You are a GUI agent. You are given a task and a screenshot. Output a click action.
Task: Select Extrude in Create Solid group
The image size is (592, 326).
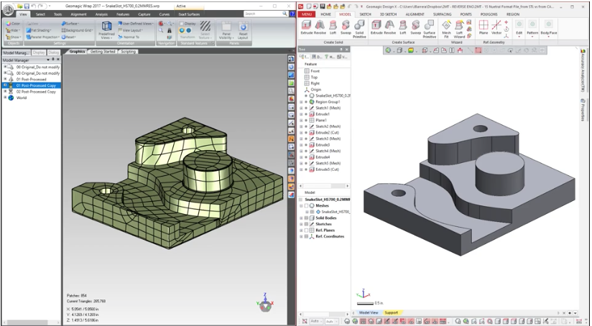pyautogui.click(x=306, y=28)
